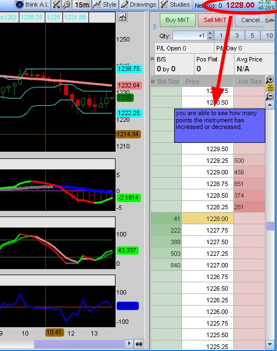Click ladder scrollbar down arrow
277x351 pixels.
pos(270,344)
